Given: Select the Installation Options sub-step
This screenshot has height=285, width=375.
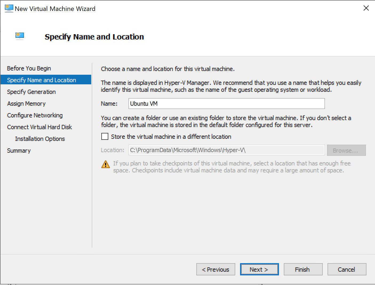Looking at the screenshot, I should point(40,139).
